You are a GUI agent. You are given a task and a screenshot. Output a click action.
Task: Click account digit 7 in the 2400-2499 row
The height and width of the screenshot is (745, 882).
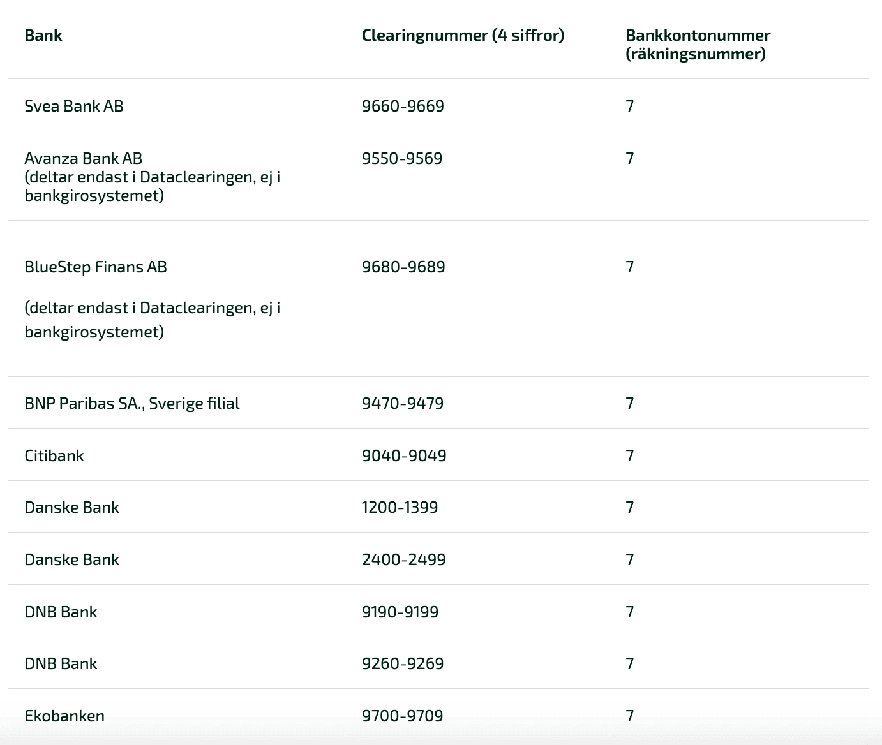tap(630, 559)
